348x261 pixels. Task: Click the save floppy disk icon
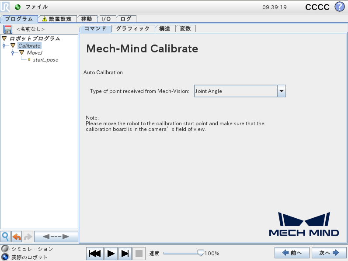coord(8,29)
